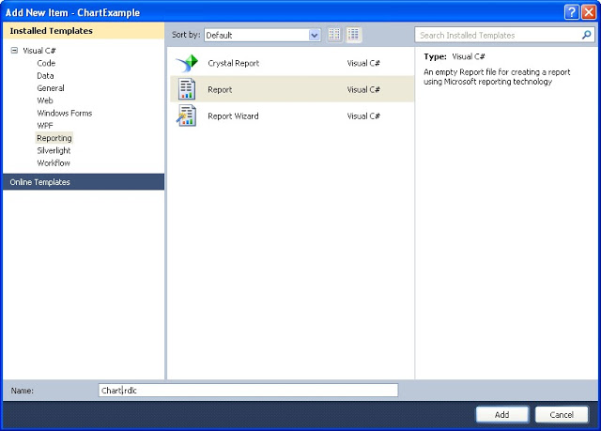
Task: Collapse the Visual C# tree node
Action: (15, 50)
